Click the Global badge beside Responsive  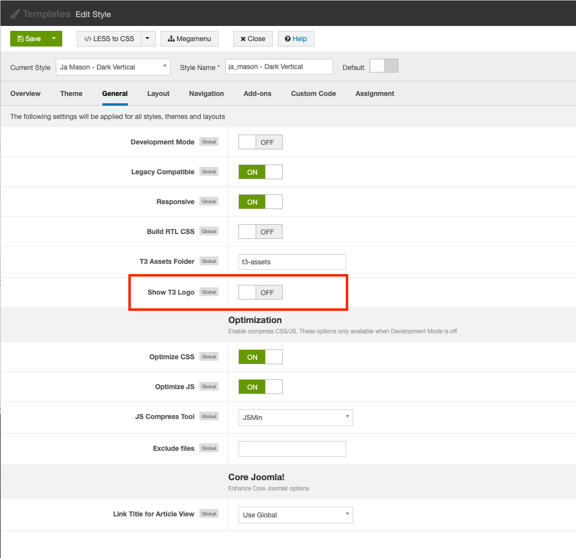[x=209, y=202]
